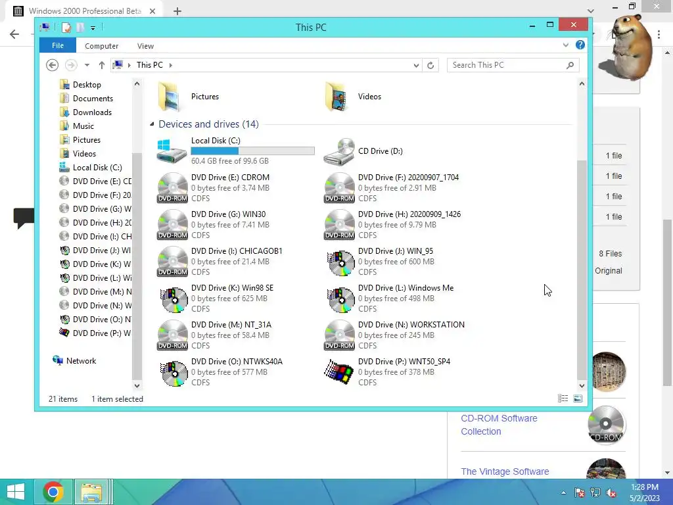Open the recent locations dropdown arrow

click(x=87, y=65)
